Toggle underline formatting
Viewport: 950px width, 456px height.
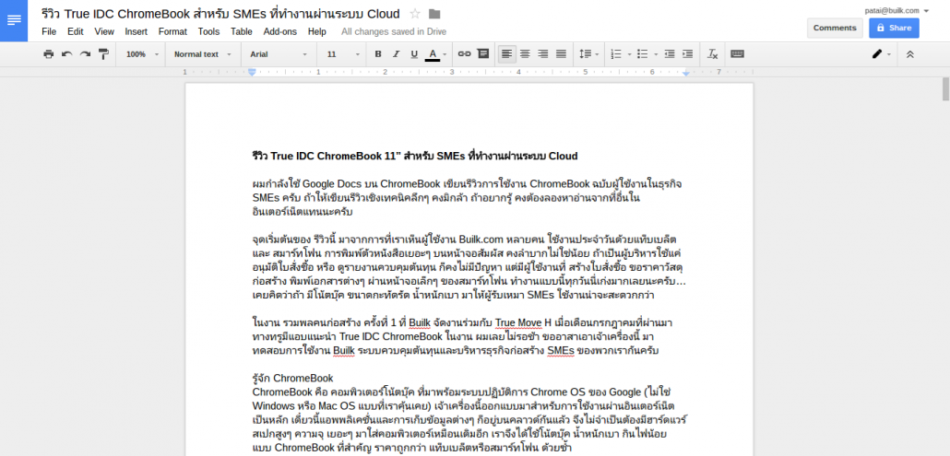coord(414,54)
